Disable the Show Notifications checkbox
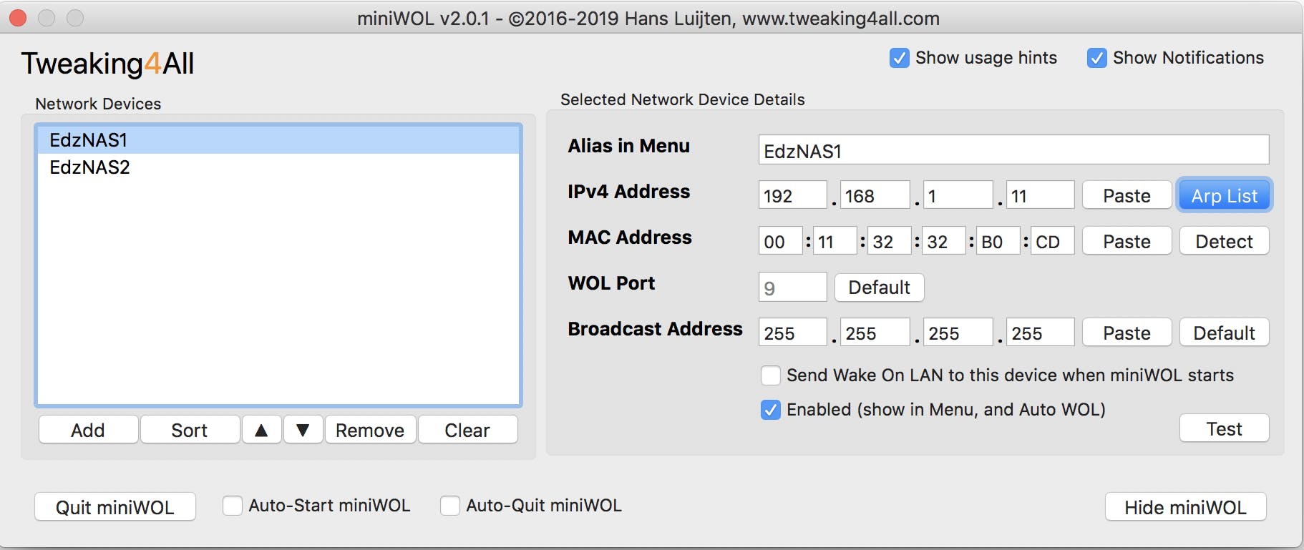Screen dimensions: 1304x550 1096,58
